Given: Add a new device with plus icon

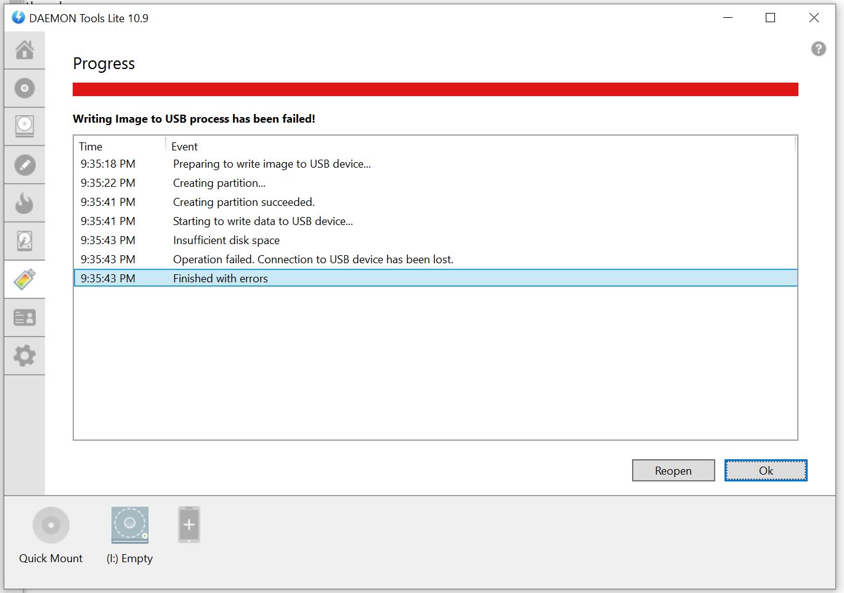Looking at the screenshot, I should pos(189,525).
